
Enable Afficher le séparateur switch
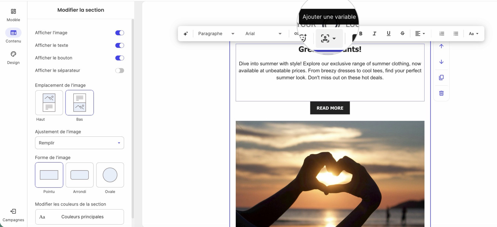pyautogui.click(x=120, y=71)
